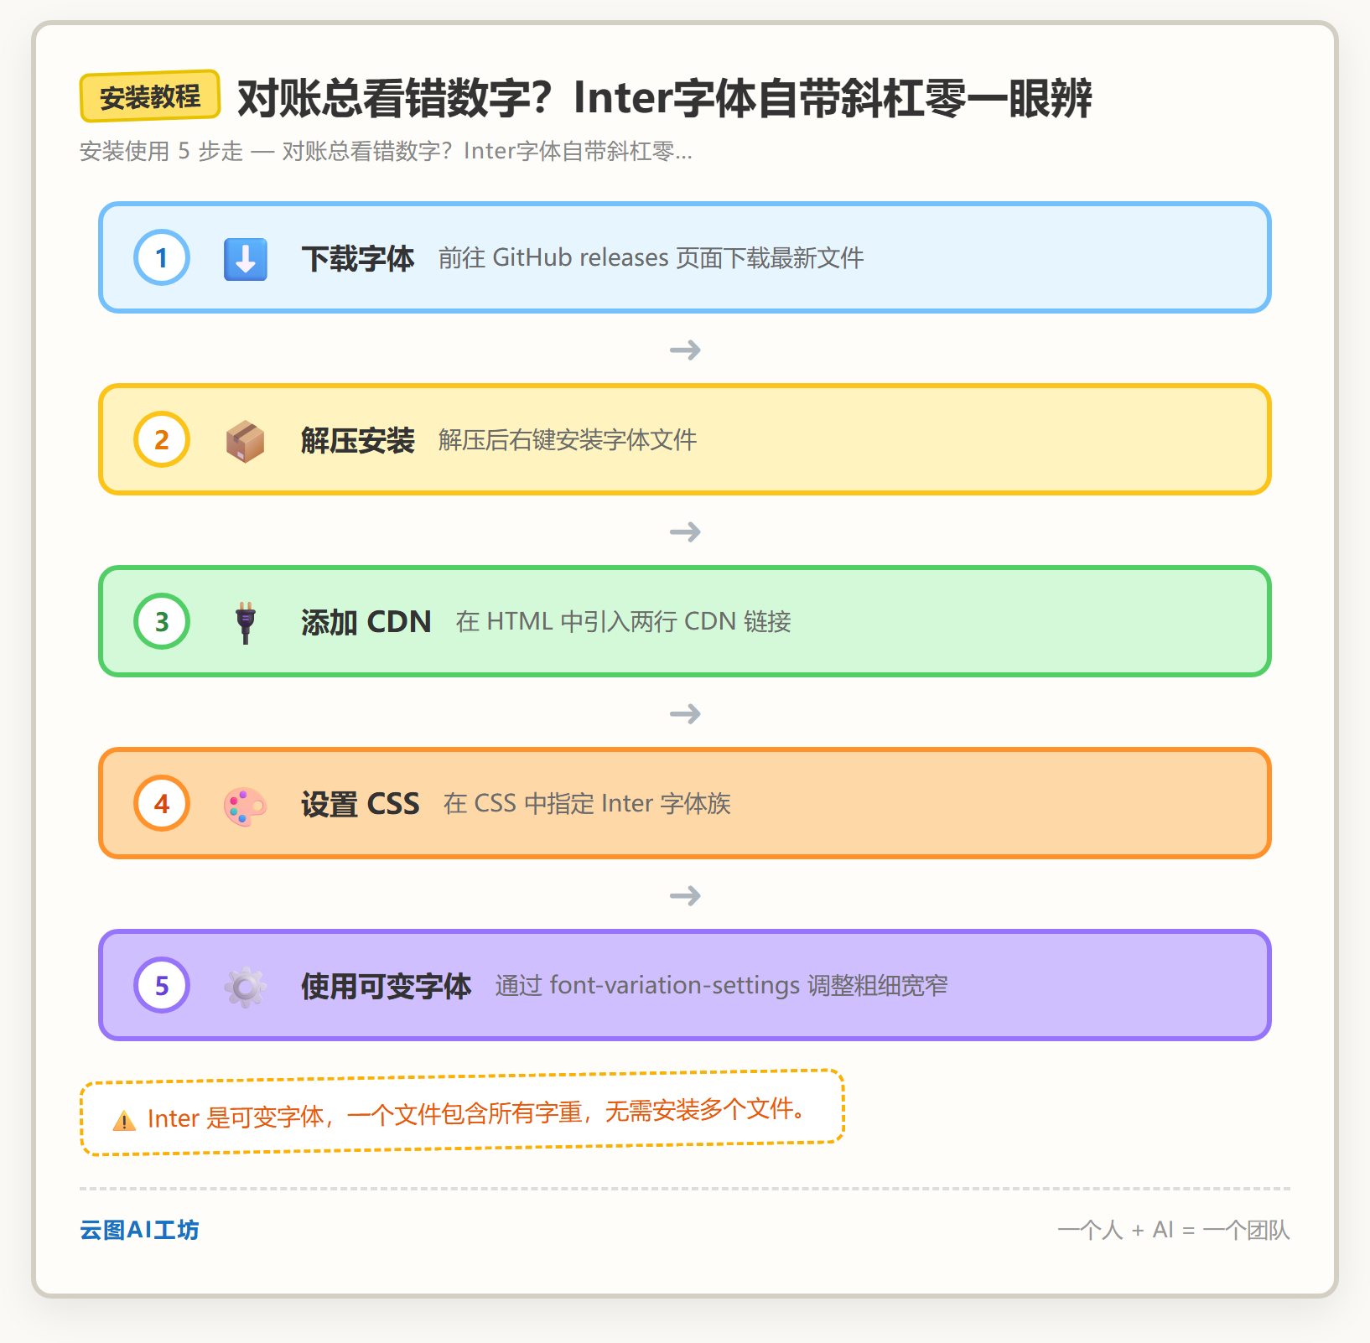1370x1343 pixels.
Task: Click the electric plug icon
Action: 246,622
